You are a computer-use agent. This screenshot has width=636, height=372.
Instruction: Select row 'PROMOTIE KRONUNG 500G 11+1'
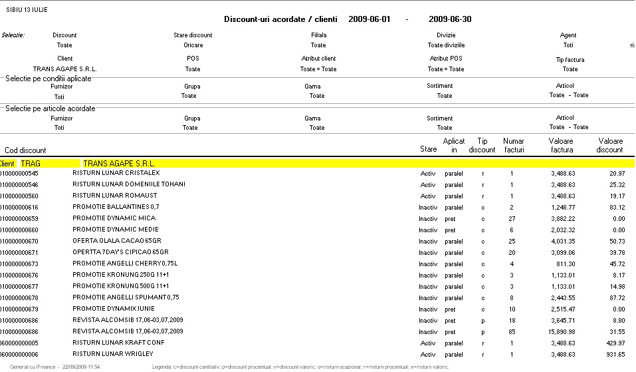click(x=317, y=287)
